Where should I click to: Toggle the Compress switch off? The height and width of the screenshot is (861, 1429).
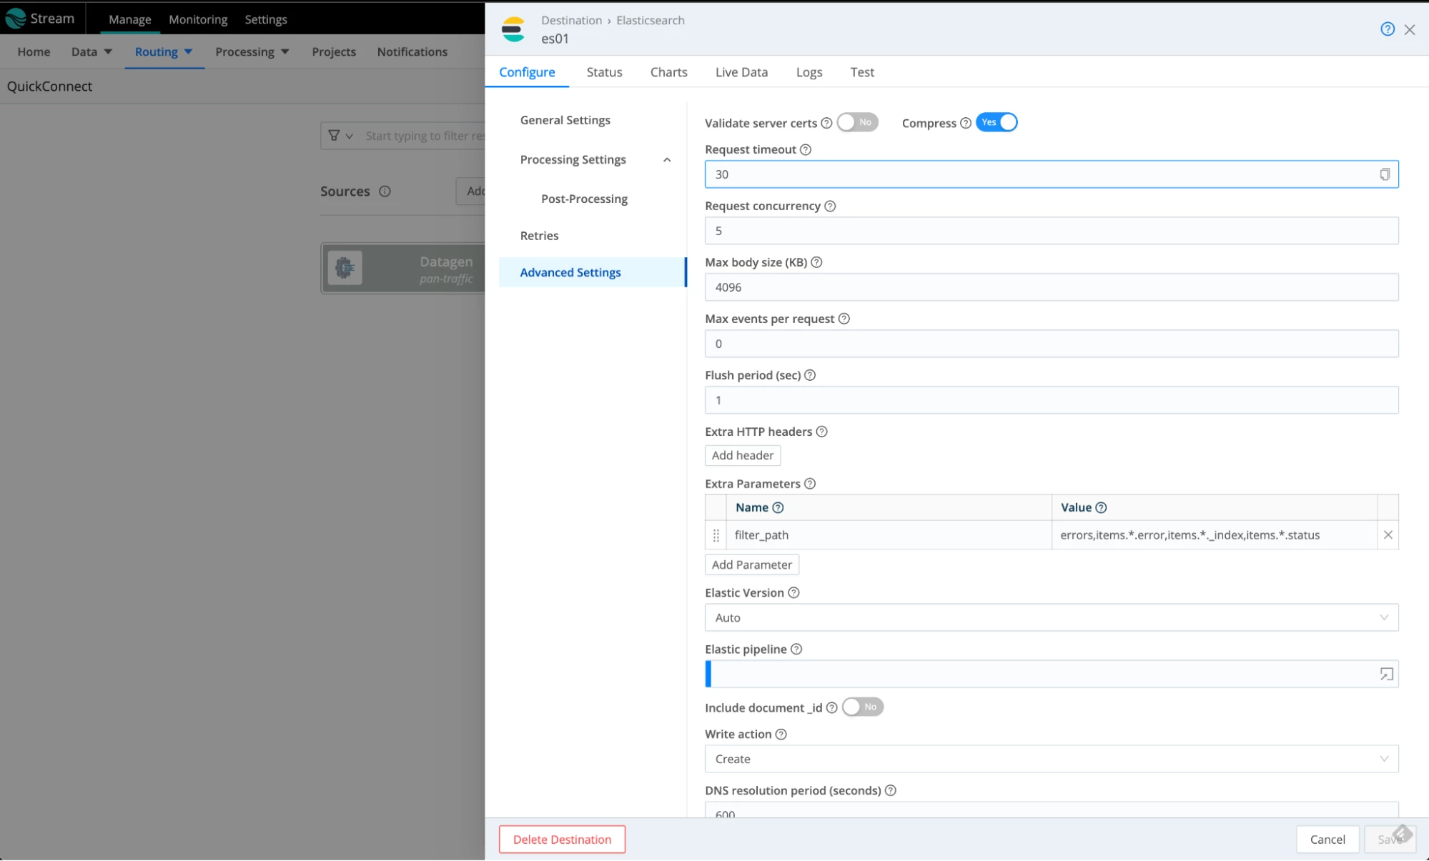[x=997, y=122]
